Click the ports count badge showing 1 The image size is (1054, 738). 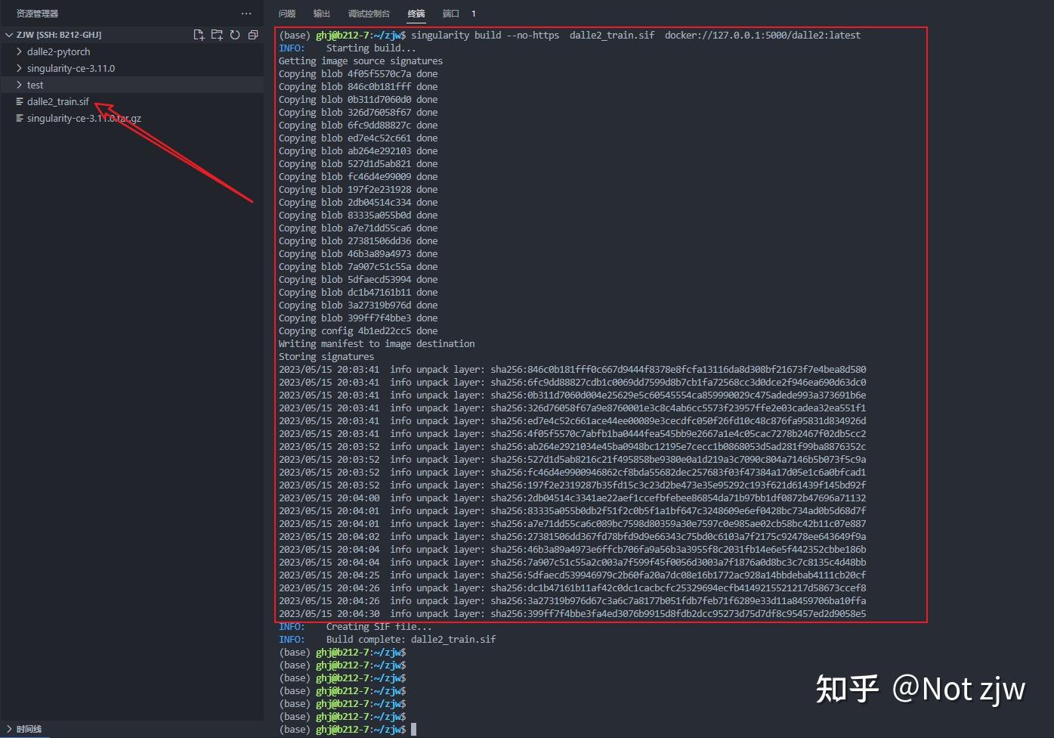[474, 13]
